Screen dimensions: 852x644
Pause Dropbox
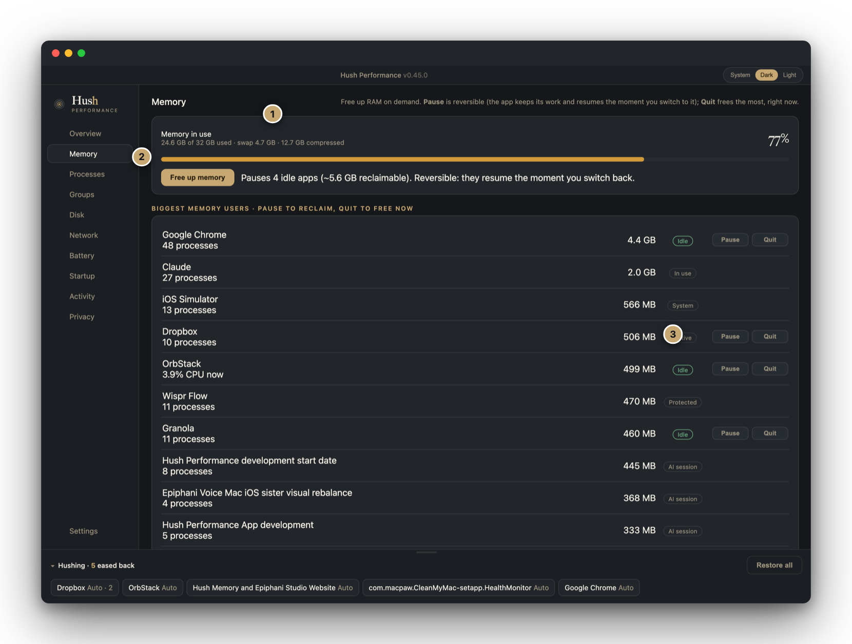pyautogui.click(x=730, y=337)
